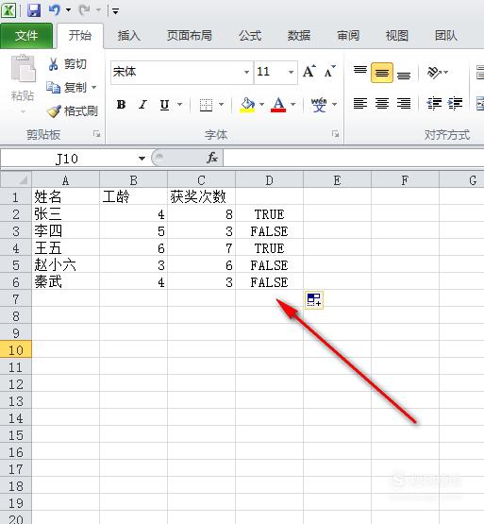484x524 pixels.
Task: Toggle Italic formatting
Action: coord(143,105)
